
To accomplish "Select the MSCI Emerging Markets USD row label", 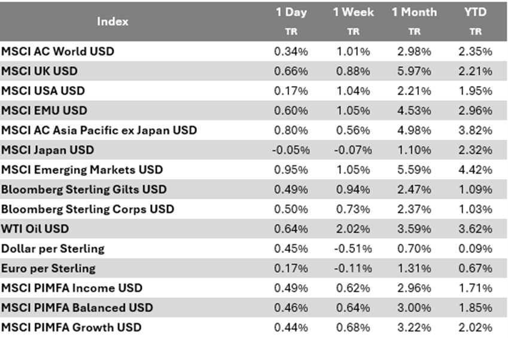I will point(82,170).
